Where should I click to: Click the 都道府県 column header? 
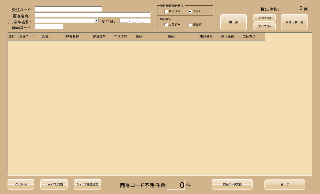(103, 36)
